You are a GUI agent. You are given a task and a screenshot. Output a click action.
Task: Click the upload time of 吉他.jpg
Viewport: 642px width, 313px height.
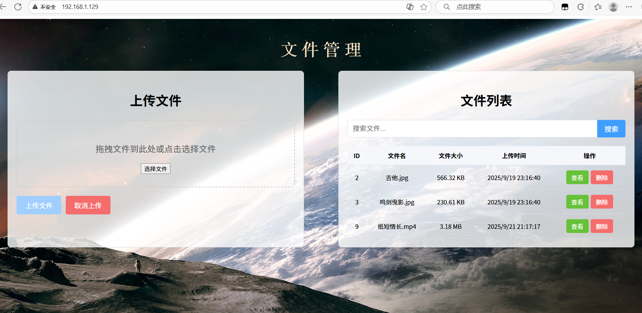(x=514, y=178)
